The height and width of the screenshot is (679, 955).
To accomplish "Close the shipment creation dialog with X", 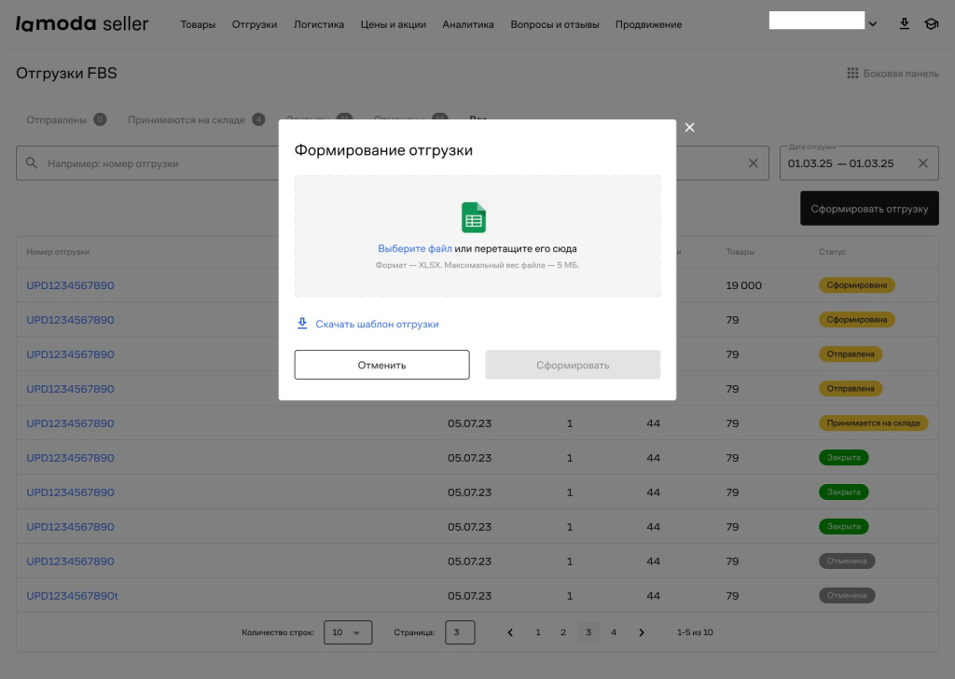I will coord(689,128).
